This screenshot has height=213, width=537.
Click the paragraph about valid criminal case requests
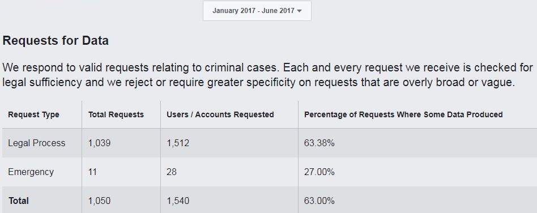tap(268, 75)
